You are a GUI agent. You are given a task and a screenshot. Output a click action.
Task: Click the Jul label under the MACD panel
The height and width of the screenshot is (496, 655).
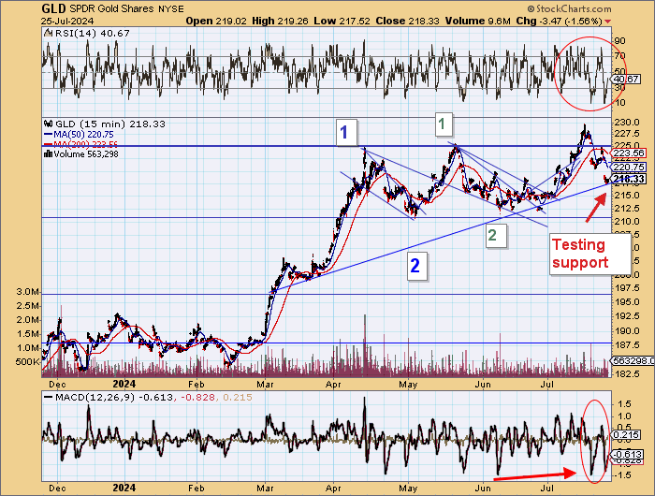pos(547,488)
